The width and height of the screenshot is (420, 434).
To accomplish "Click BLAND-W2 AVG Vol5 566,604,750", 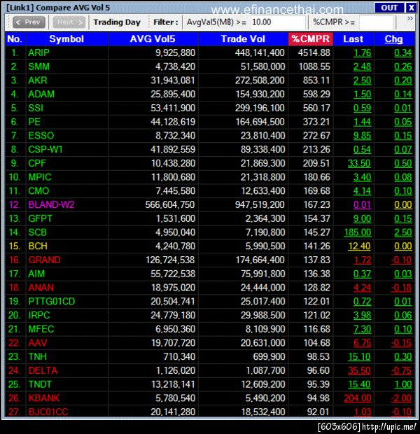I will [x=170, y=205].
